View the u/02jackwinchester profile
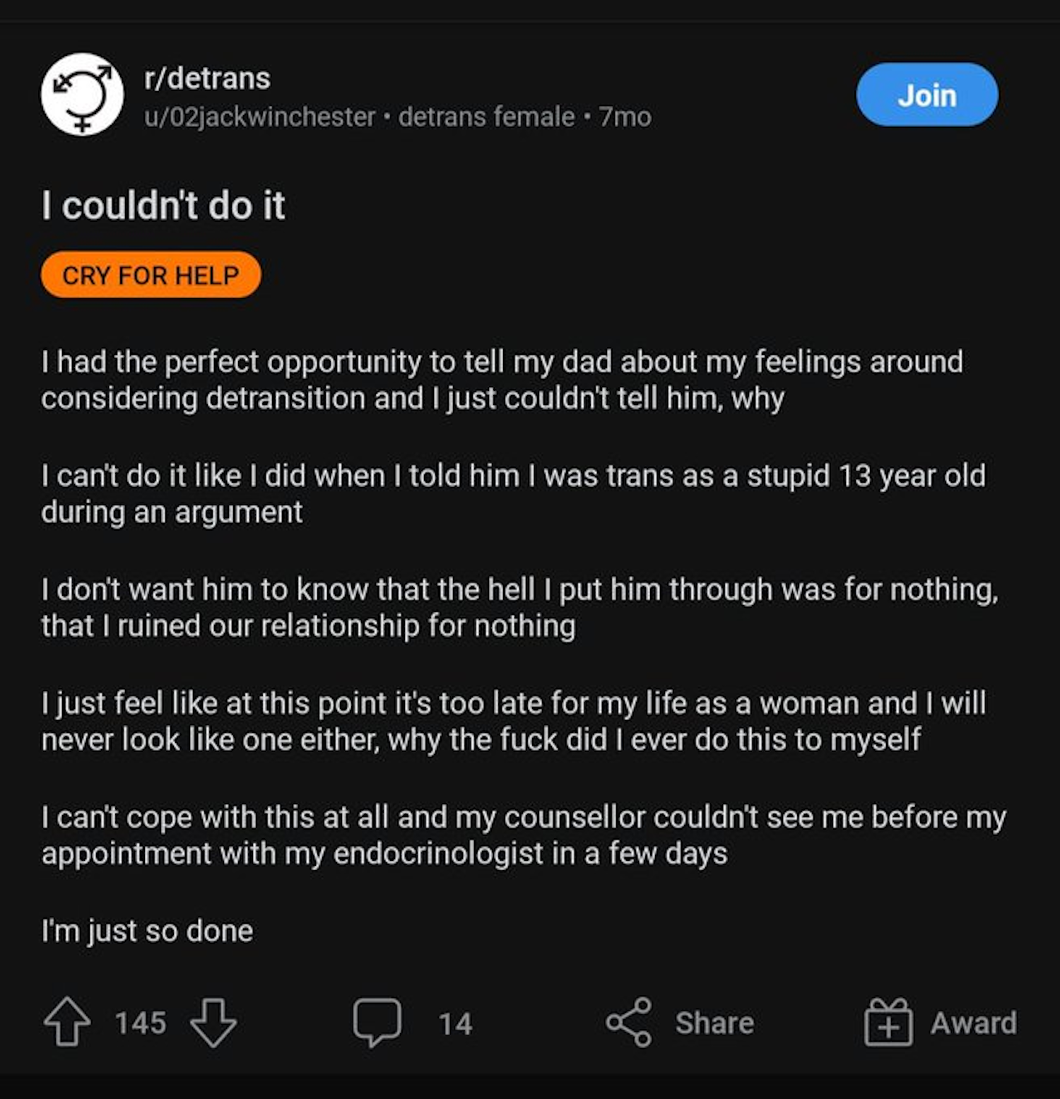The image size is (1060, 1099). click(259, 117)
